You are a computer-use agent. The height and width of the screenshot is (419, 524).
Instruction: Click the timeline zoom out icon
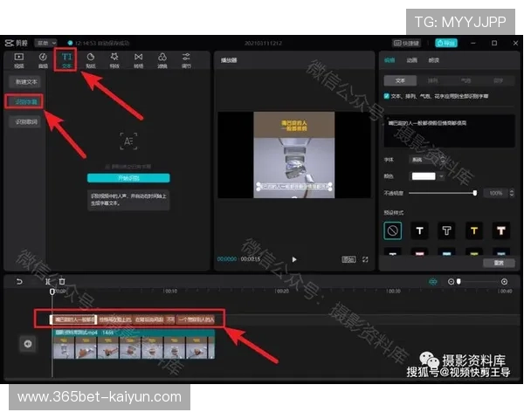coord(451,282)
